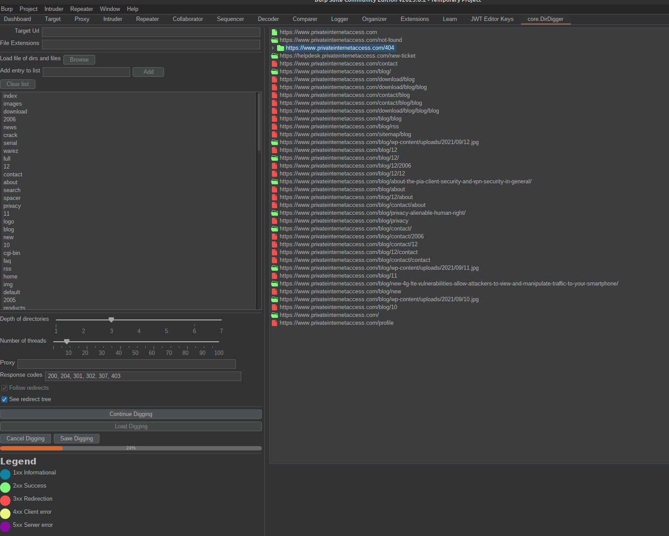This screenshot has width=669, height=536.
Task: Select 'warez' in the wordlist
Action: pyautogui.click(x=11, y=151)
